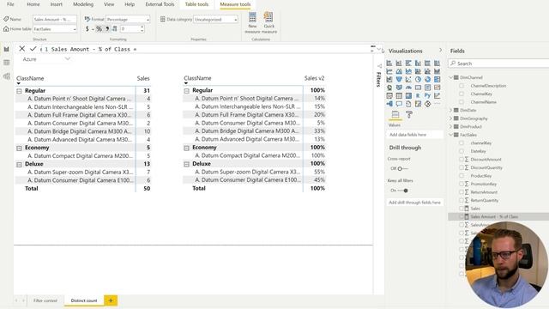Switch to Model view in left sidebar

click(6, 76)
